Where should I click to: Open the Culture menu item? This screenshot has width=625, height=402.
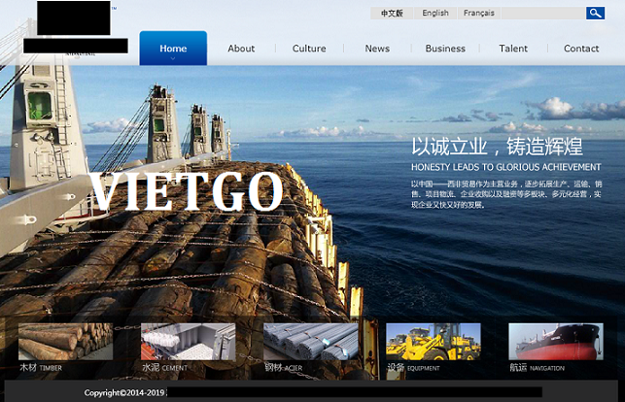[309, 49]
